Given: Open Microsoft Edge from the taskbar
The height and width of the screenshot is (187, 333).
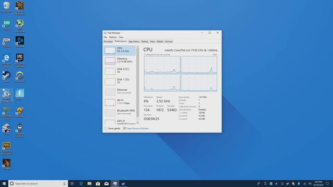Looking at the screenshot, I should 81,183.
